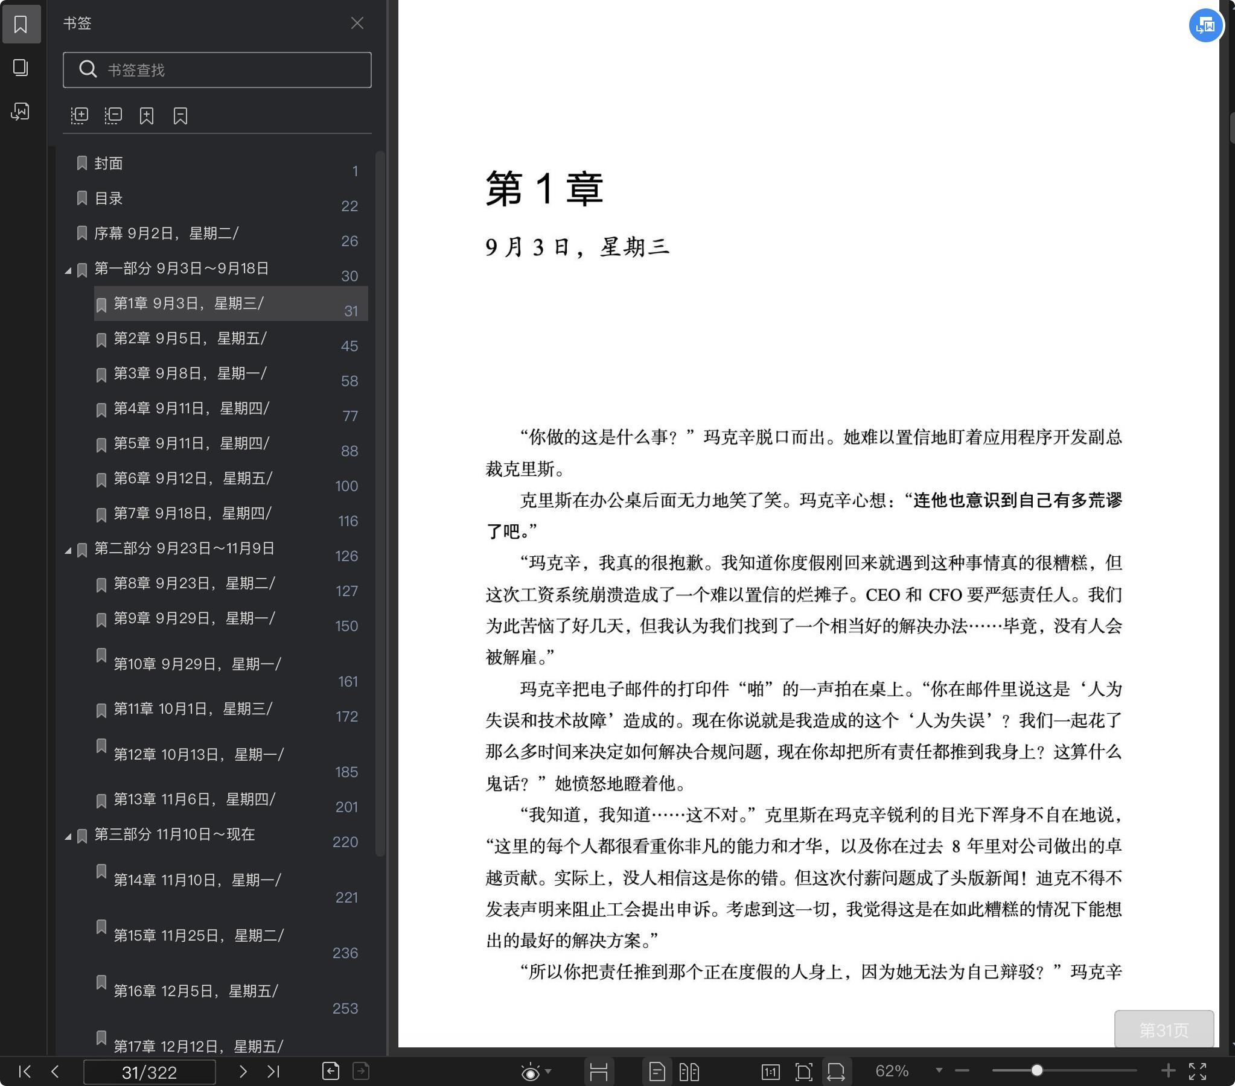Fit page width icon

(x=835, y=1072)
